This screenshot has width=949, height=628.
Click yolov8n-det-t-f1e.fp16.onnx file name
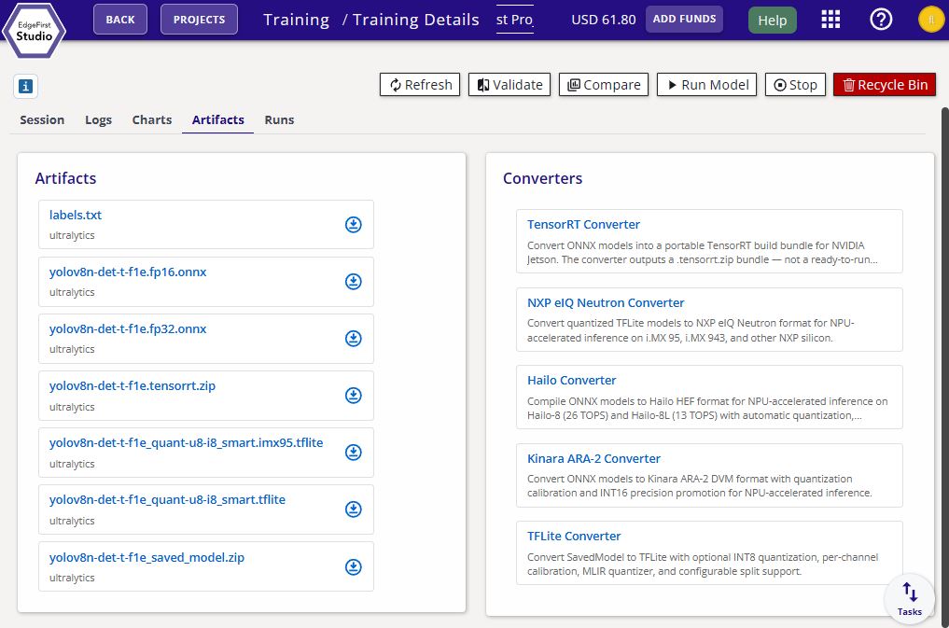point(128,272)
